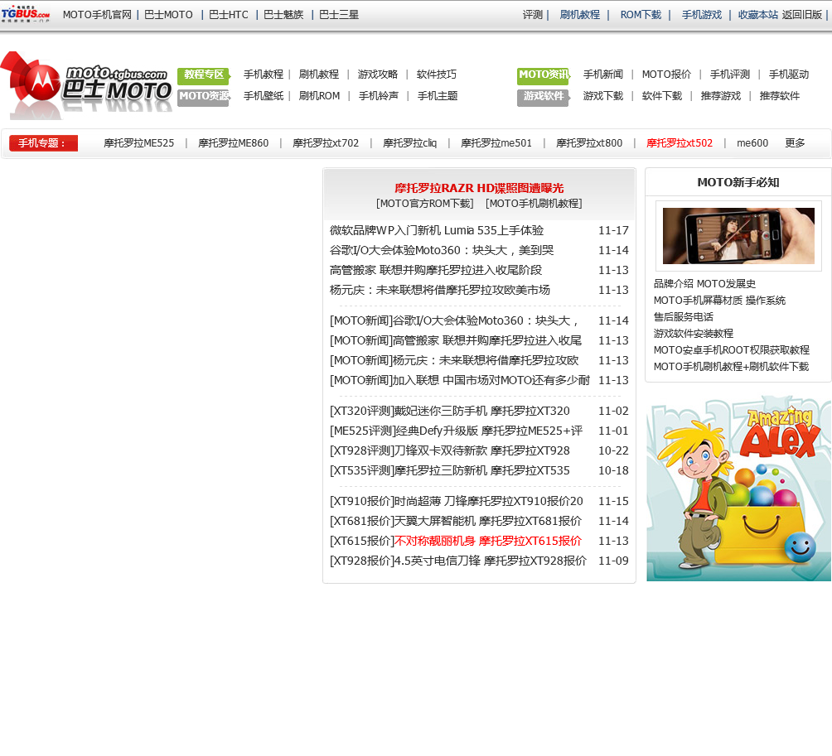
Task: Open 手机驱动 category
Action: click(x=788, y=75)
